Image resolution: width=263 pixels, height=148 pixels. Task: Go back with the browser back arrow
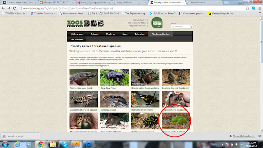[x=3, y=8]
